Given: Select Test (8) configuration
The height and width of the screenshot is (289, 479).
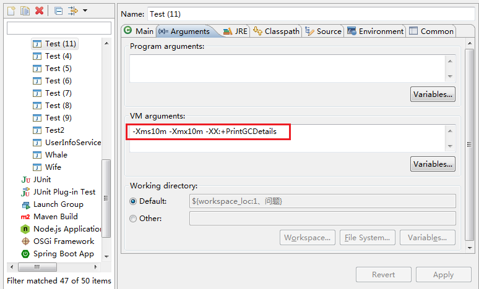Looking at the screenshot, I should coord(52,106).
